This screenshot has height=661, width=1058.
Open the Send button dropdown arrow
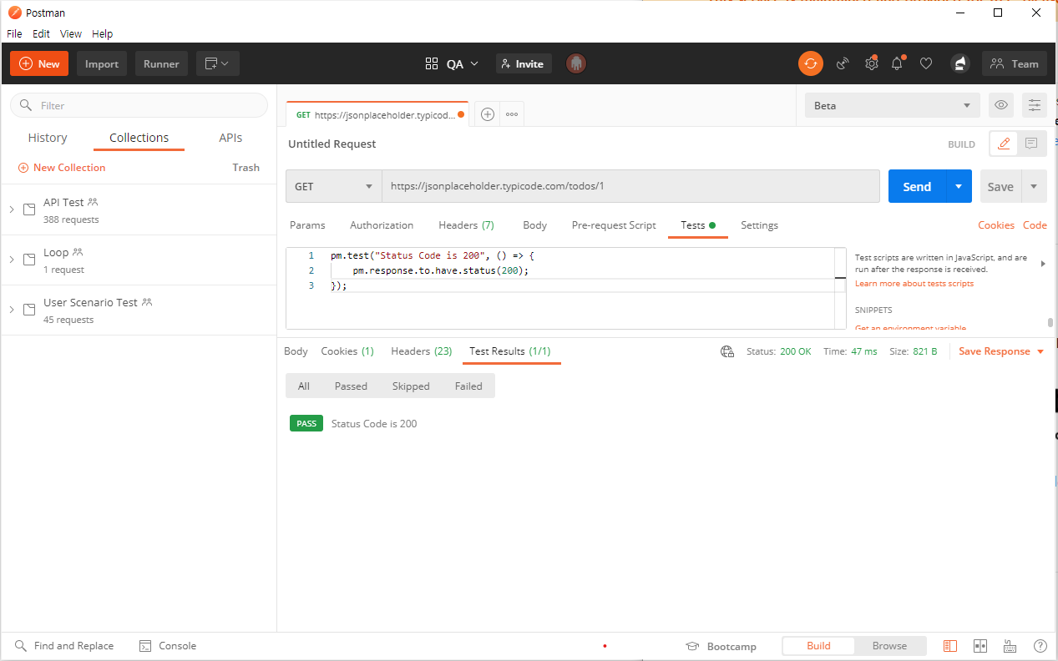click(x=959, y=186)
